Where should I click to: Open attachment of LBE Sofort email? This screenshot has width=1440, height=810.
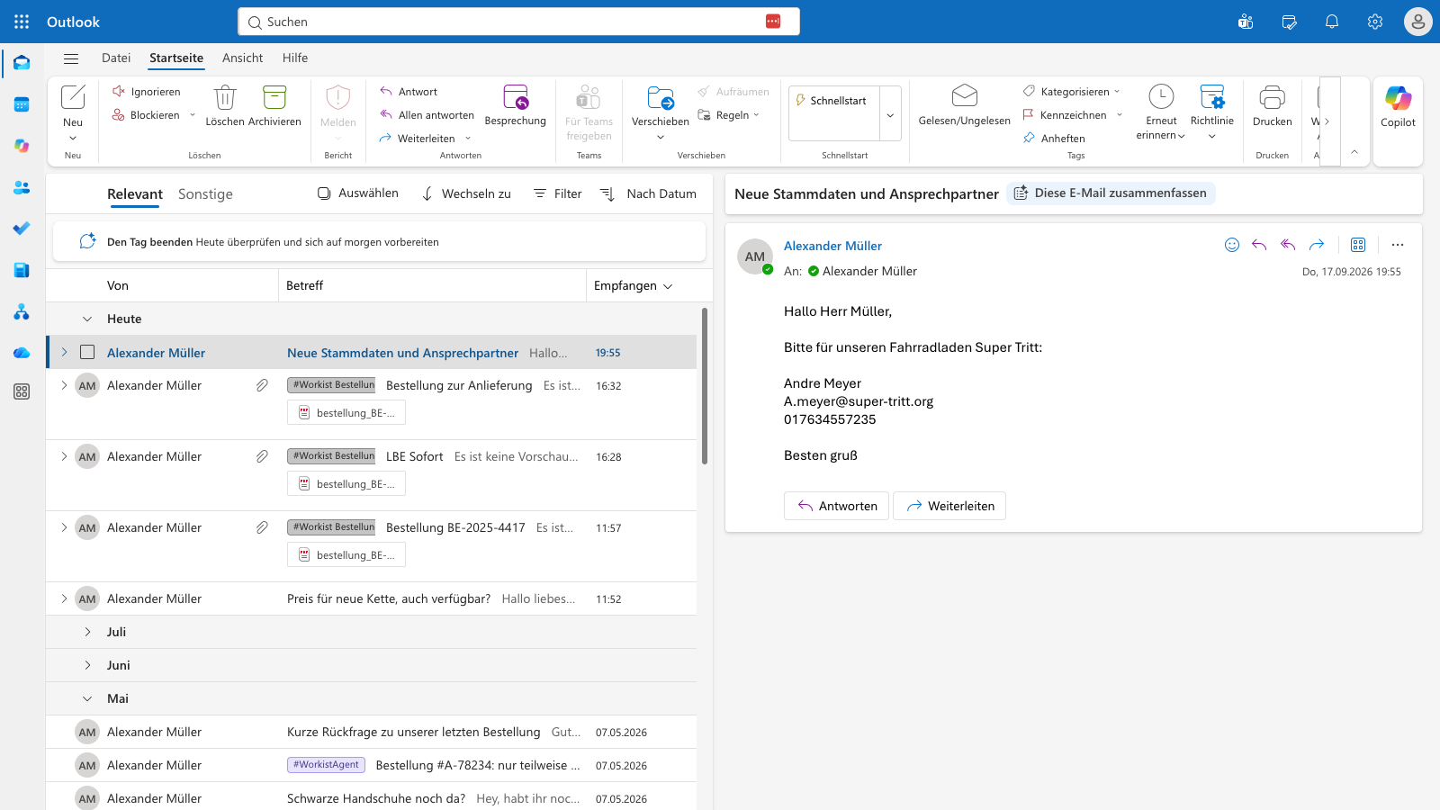tap(346, 484)
